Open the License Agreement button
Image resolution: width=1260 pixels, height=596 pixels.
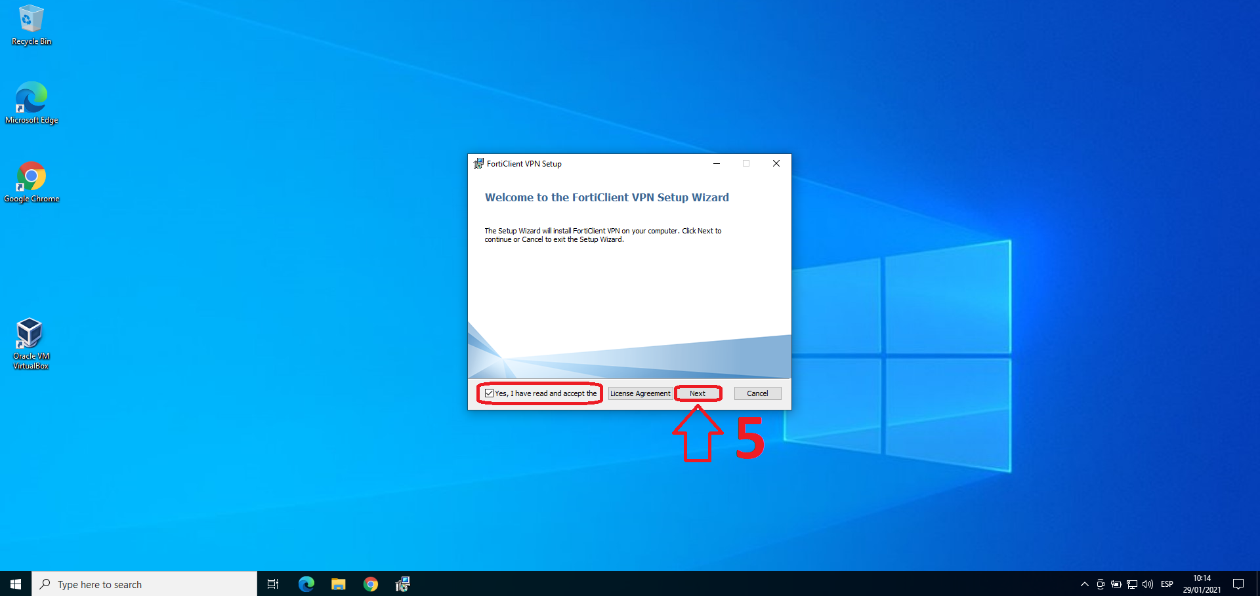[x=640, y=393]
